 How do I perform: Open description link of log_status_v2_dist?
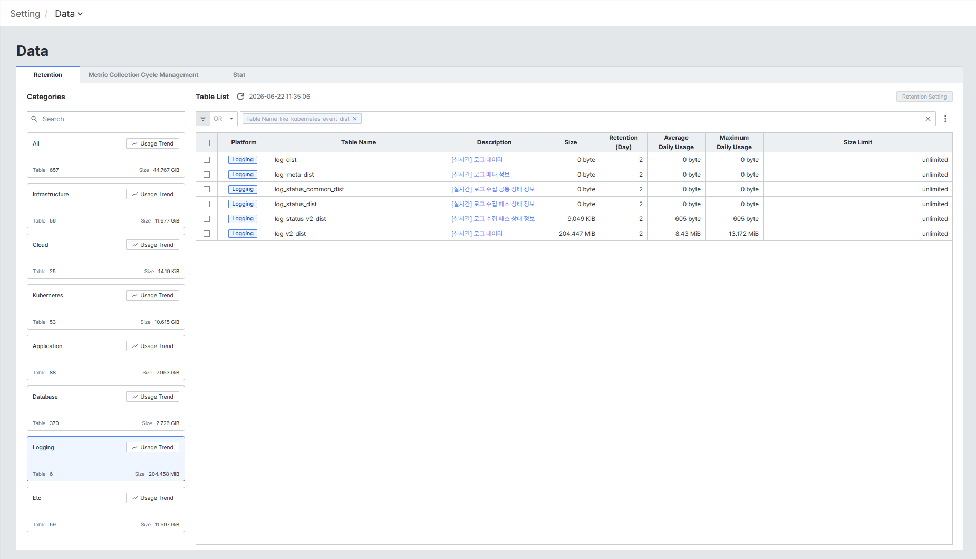pos(493,219)
